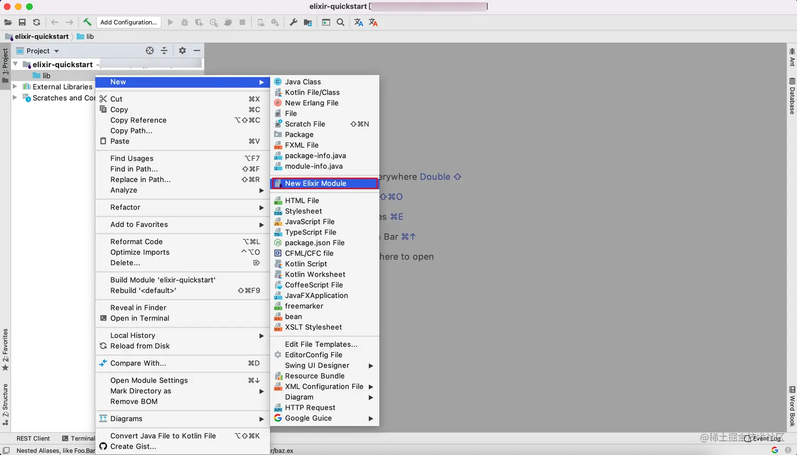The height and width of the screenshot is (455, 797).
Task: Open the Word Book side tab
Action: (x=792, y=406)
